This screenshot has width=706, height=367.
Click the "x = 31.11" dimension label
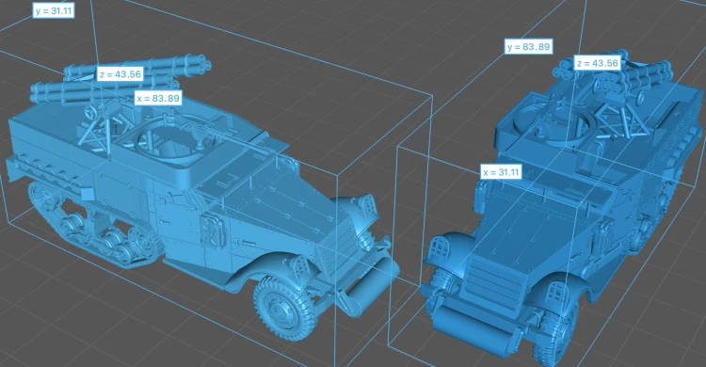click(501, 172)
